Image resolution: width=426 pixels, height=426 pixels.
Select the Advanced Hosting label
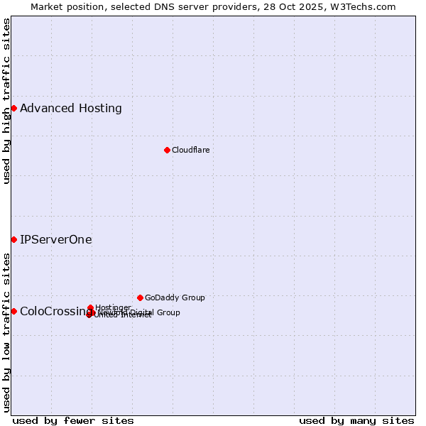[71, 108]
